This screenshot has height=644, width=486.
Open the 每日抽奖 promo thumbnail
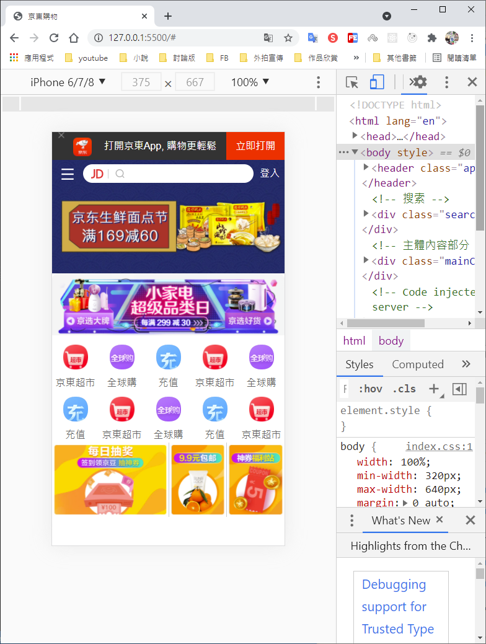[110, 480]
